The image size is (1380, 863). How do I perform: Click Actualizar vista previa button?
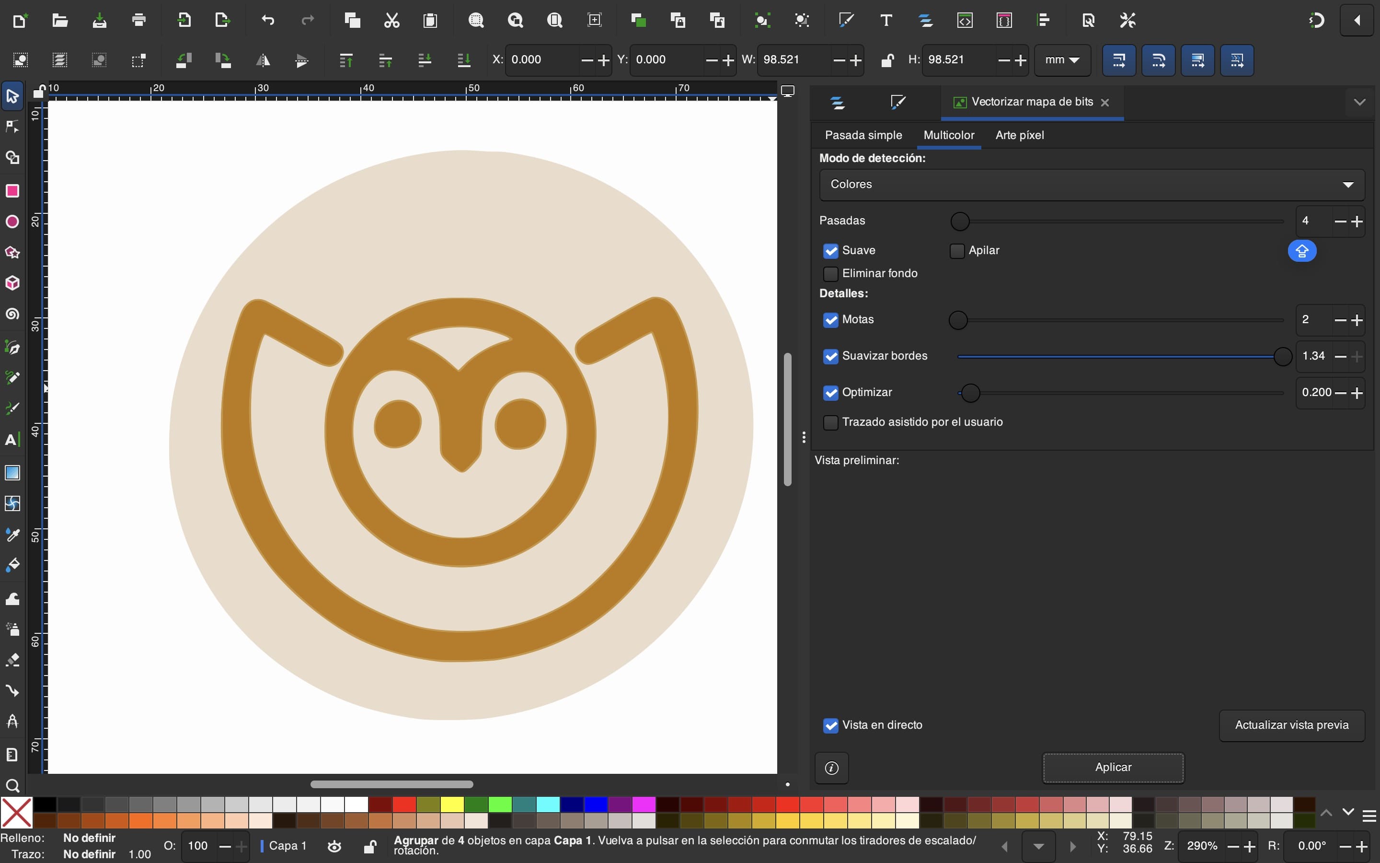(1292, 725)
